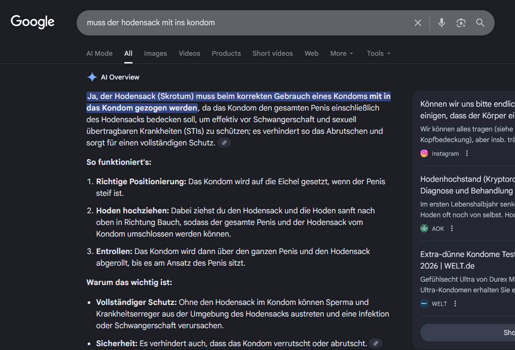Open source link icon after Sicherheit bullet
This screenshot has width=515, height=350.
point(375,343)
